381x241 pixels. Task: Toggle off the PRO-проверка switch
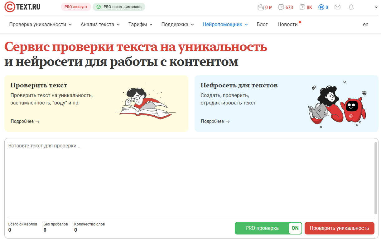tap(295, 228)
